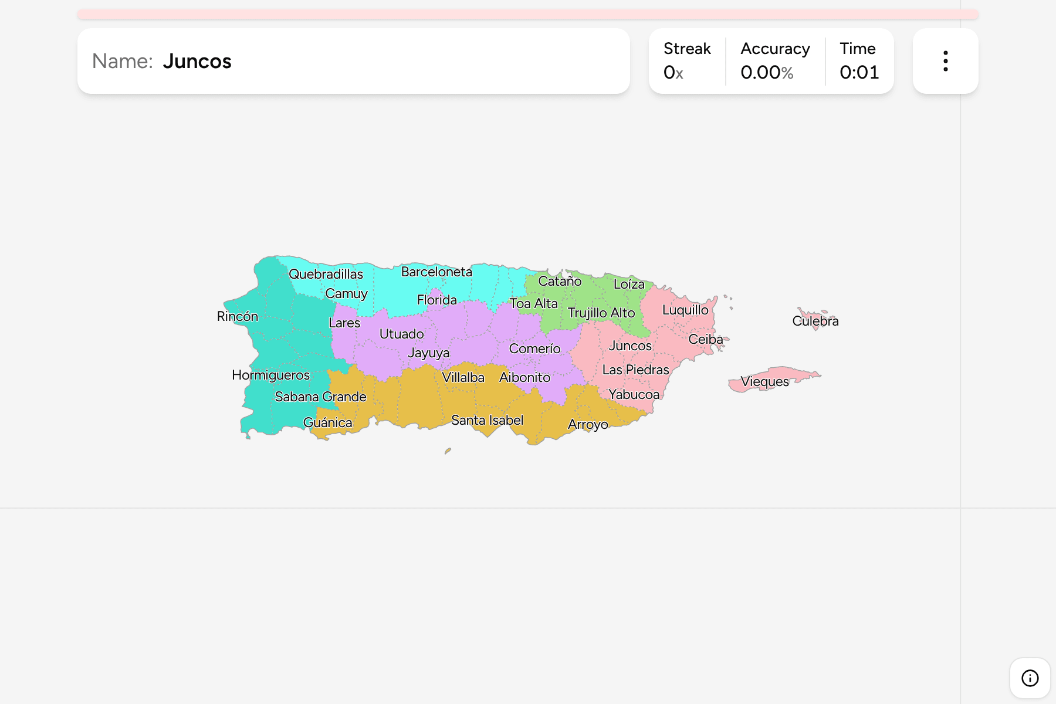
Task: Select the Toa Alta label
Action: (533, 303)
